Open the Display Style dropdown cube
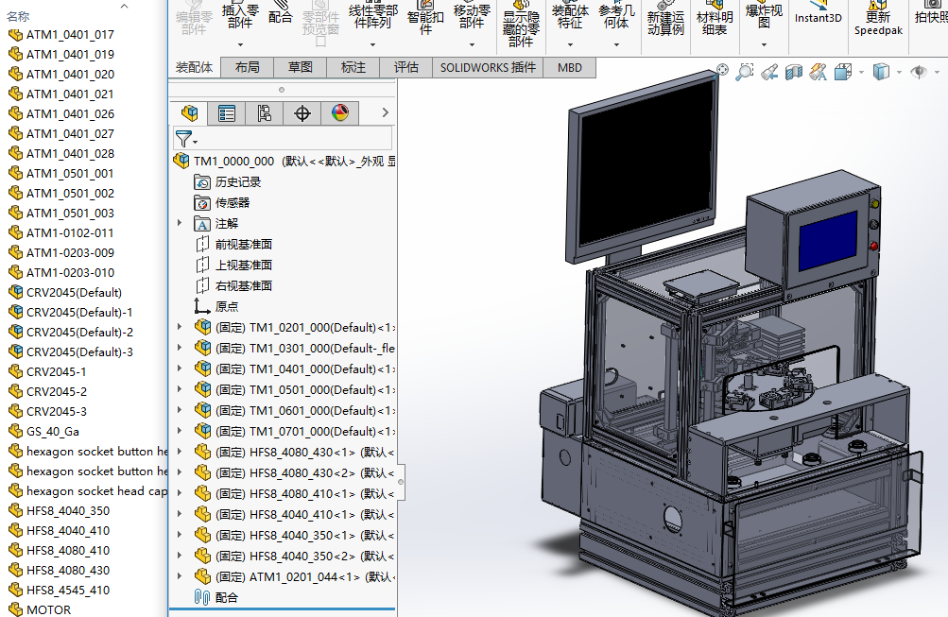 (880, 71)
